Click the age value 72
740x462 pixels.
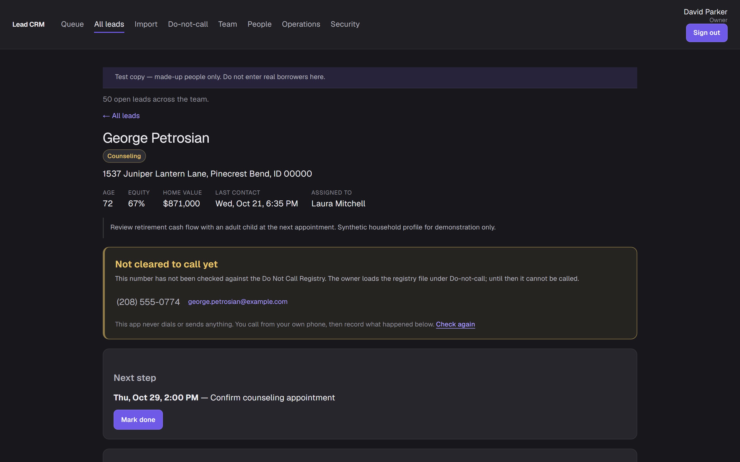click(108, 204)
